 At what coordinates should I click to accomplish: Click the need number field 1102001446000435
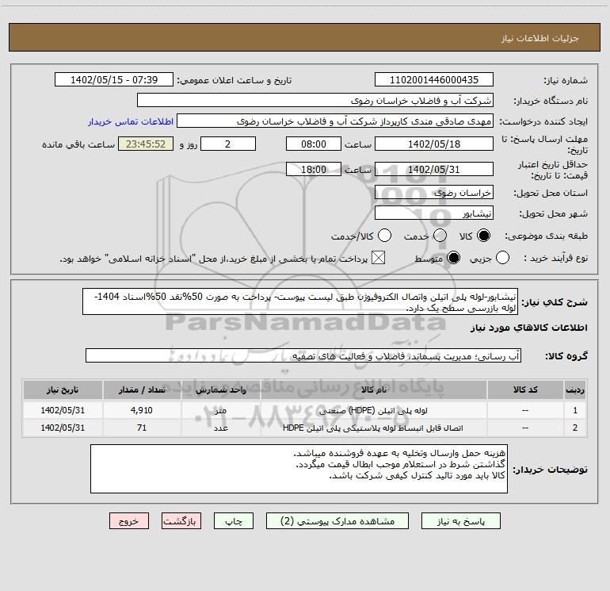(x=434, y=79)
